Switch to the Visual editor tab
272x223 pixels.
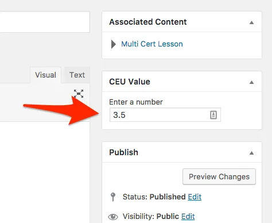point(45,75)
